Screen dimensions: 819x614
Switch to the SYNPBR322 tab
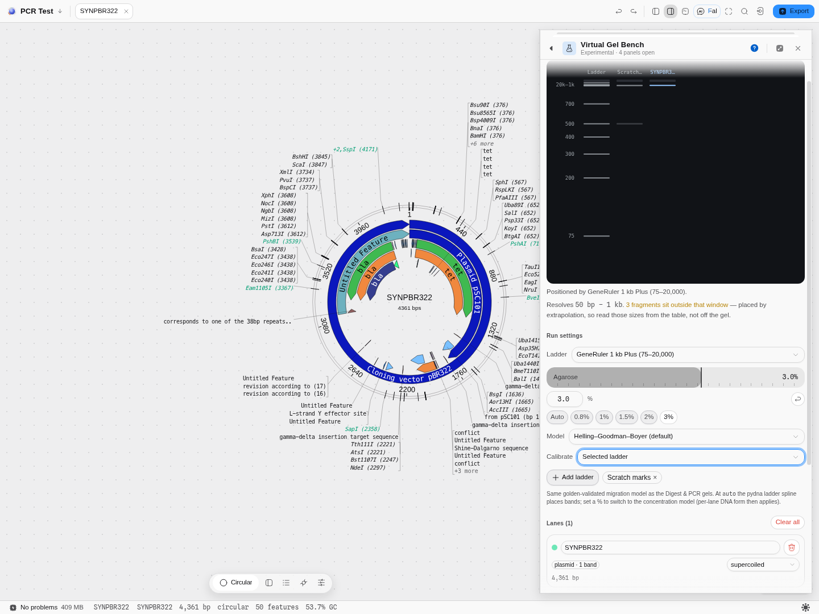coord(99,11)
